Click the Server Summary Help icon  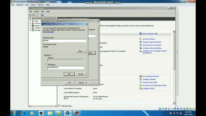[141, 34]
